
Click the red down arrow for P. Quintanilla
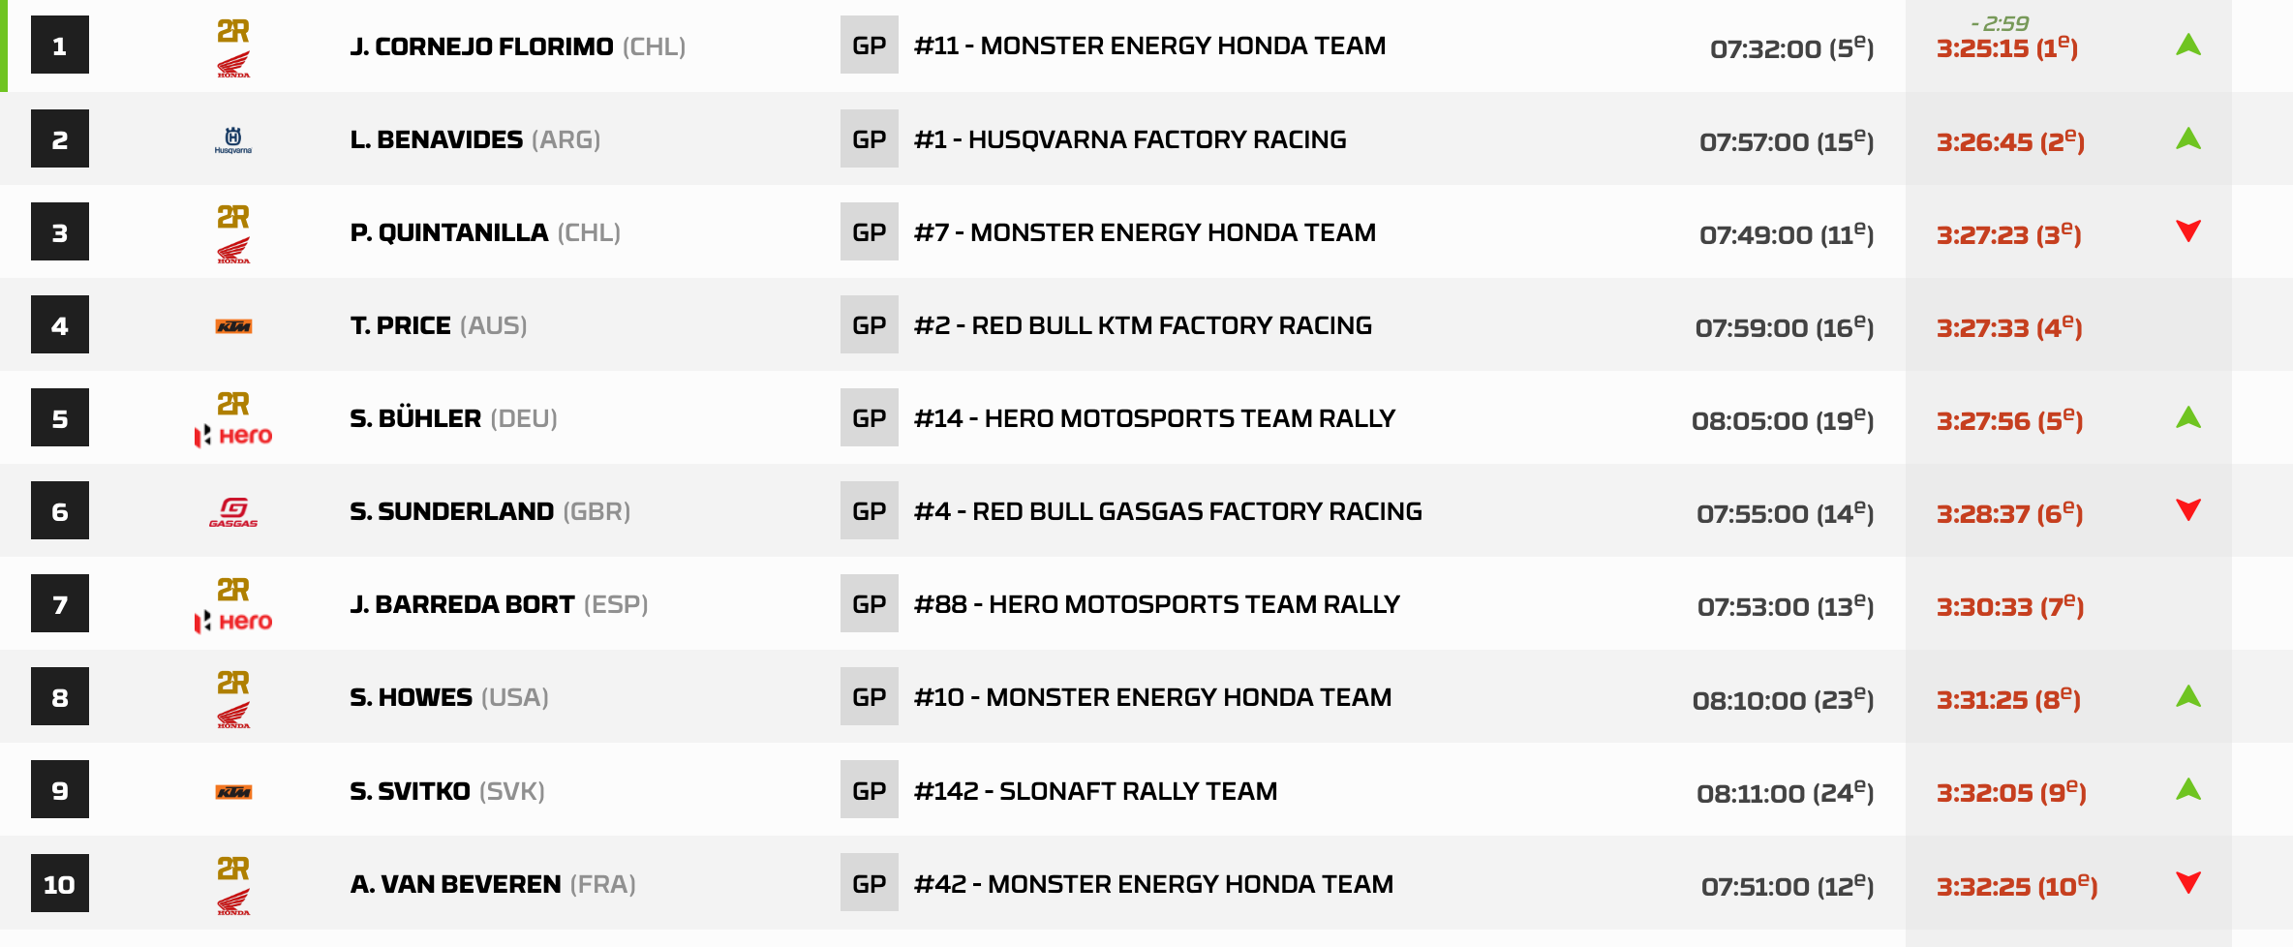click(x=2188, y=231)
